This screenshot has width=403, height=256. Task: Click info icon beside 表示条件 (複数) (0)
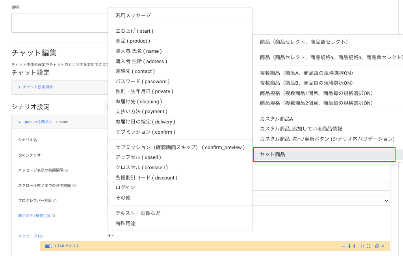click(53, 216)
